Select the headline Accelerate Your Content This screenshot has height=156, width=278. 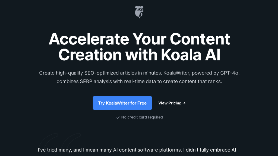pos(139,39)
